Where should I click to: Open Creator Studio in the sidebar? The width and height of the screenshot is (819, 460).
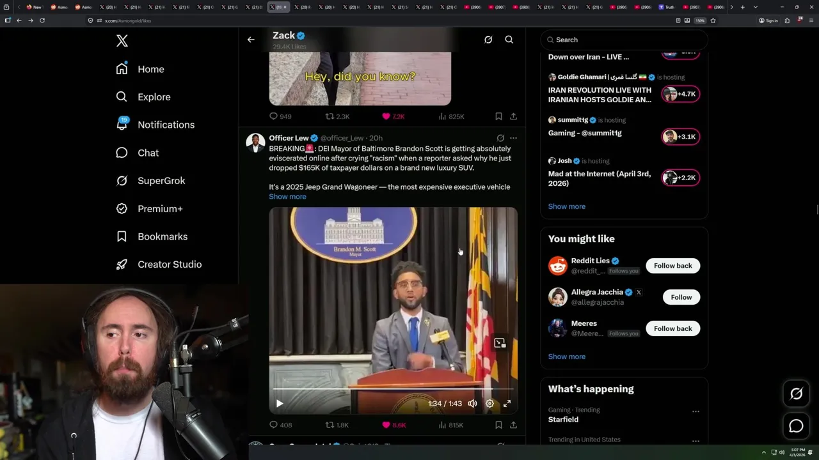[x=159, y=264]
